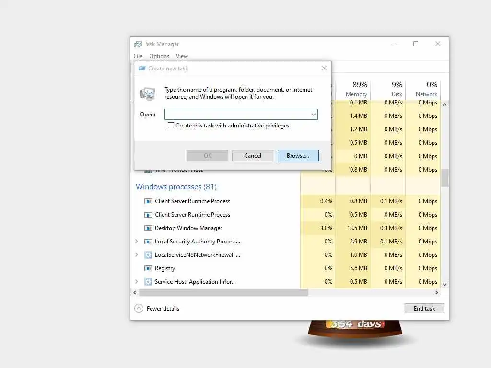
Task: Click horizontal scrollbar right arrow
Action: click(x=436, y=293)
